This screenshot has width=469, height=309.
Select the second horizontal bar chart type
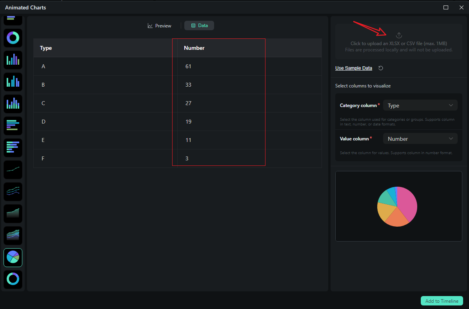(x=13, y=147)
